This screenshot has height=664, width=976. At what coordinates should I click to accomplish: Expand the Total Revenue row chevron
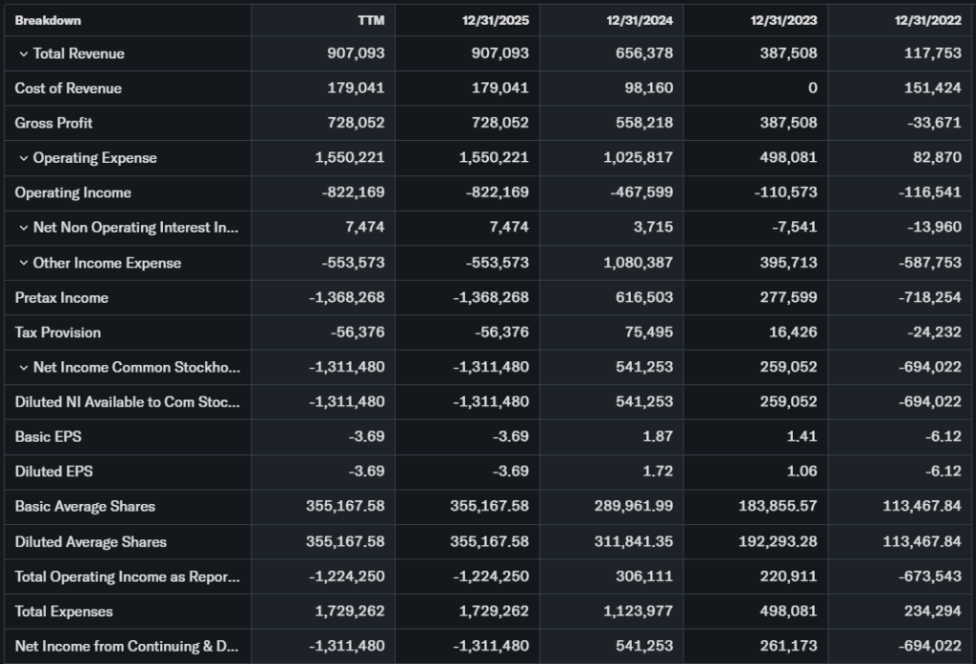point(23,53)
